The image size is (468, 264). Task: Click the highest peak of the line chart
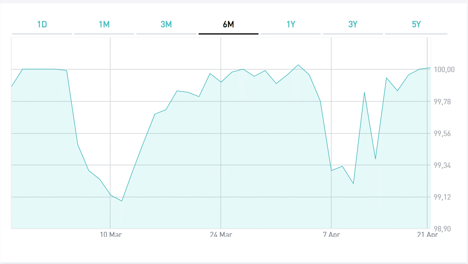tap(298, 65)
